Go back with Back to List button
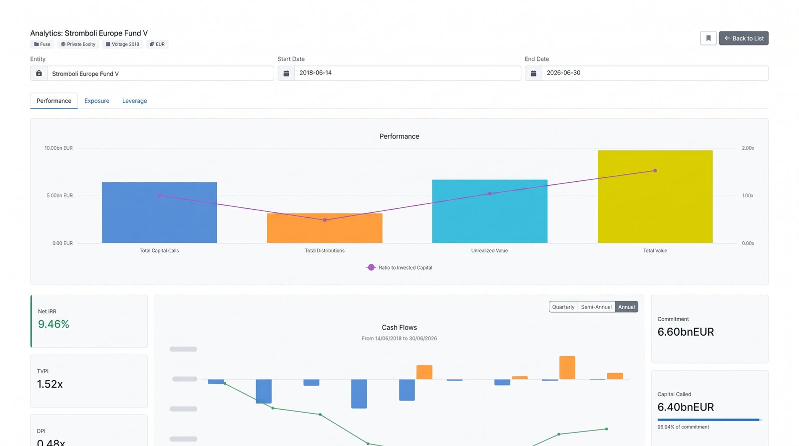The image size is (799, 446). 744,38
